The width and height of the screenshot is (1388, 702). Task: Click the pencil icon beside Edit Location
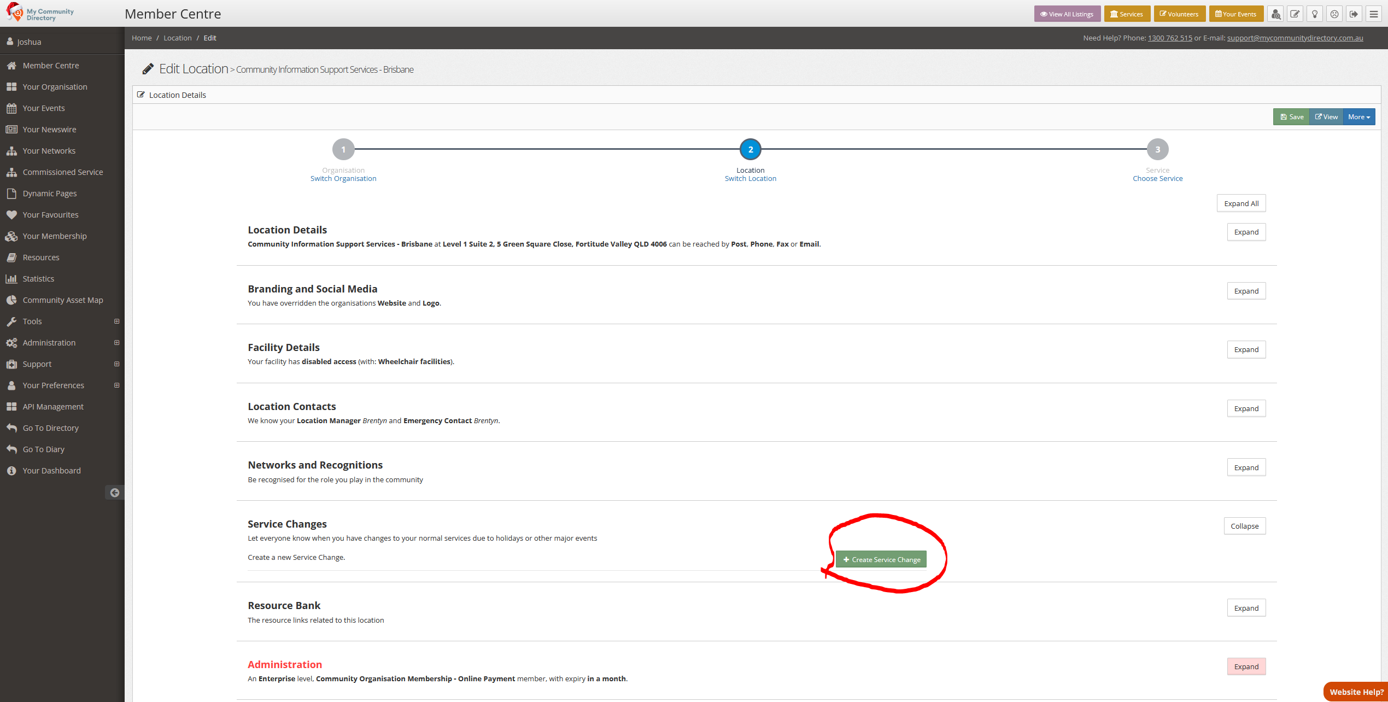click(x=147, y=68)
